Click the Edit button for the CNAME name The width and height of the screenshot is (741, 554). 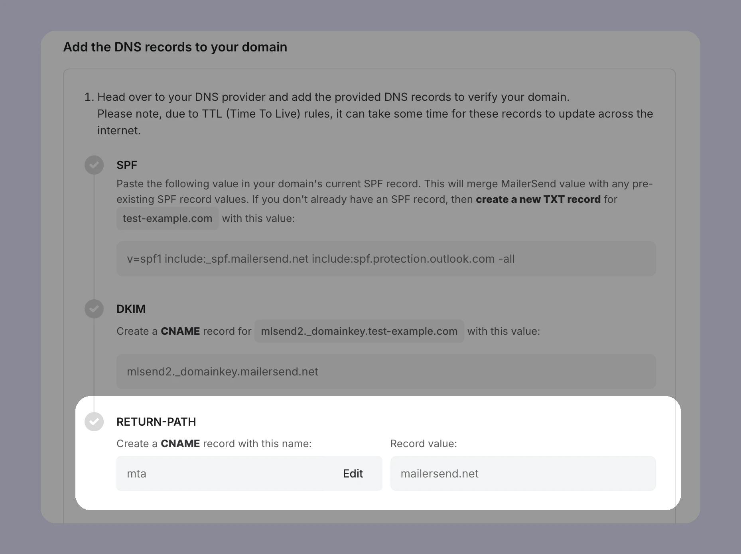353,473
